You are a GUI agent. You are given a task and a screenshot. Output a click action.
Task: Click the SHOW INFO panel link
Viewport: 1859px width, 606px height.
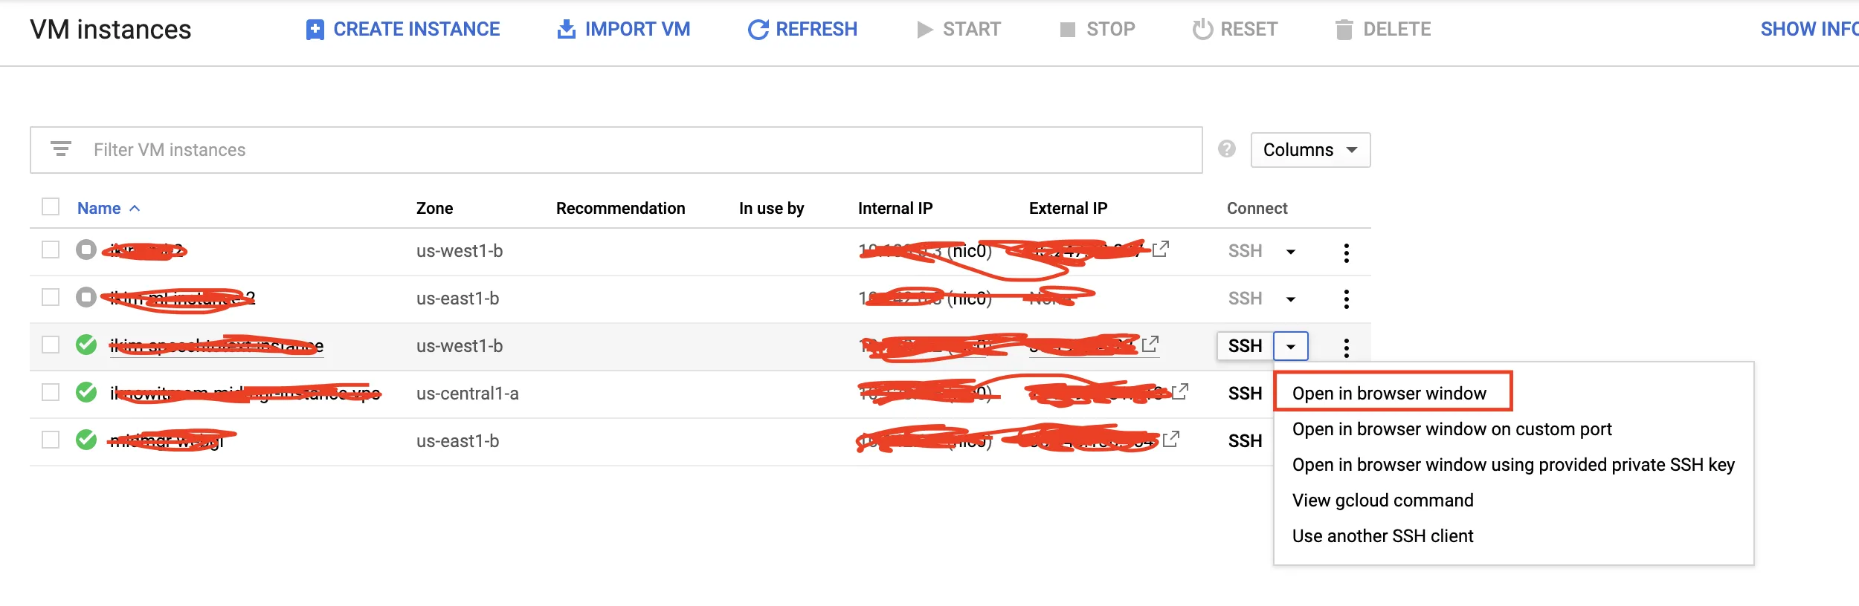pos(1808,29)
